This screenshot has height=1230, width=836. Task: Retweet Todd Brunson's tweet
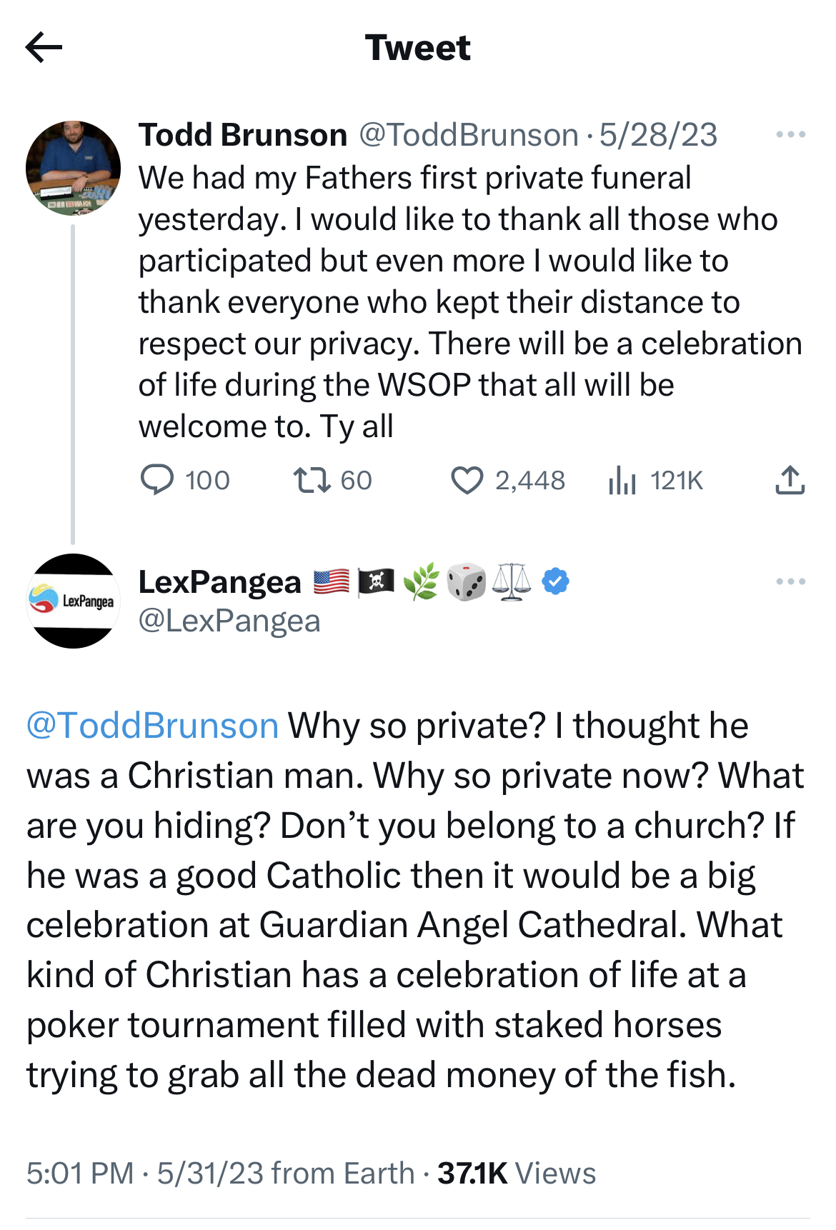pyautogui.click(x=312, y=480)
